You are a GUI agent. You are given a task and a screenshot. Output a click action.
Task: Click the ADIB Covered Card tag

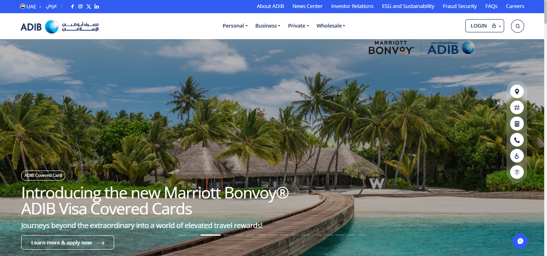[43, 175]
